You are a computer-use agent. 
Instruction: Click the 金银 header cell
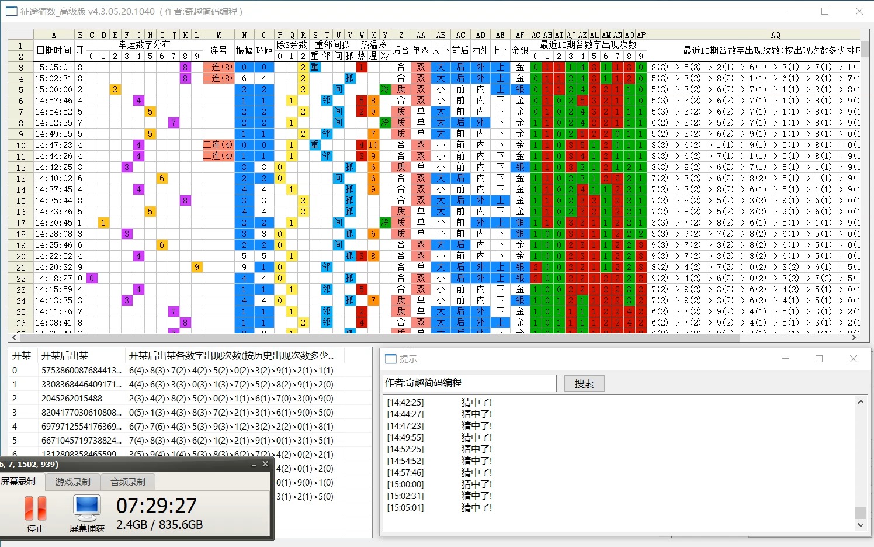(520, 50)
